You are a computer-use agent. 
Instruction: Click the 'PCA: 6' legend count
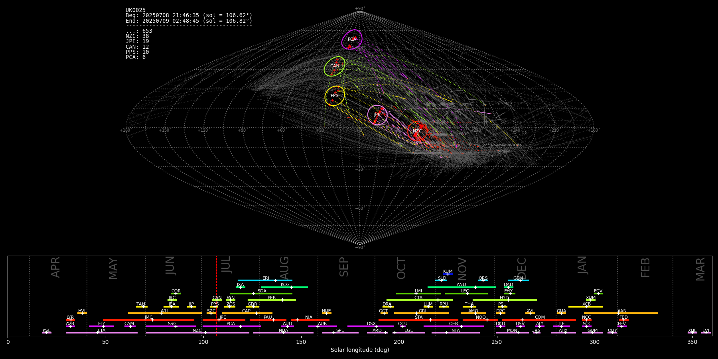pyautogui.click(x=136, y=57)
